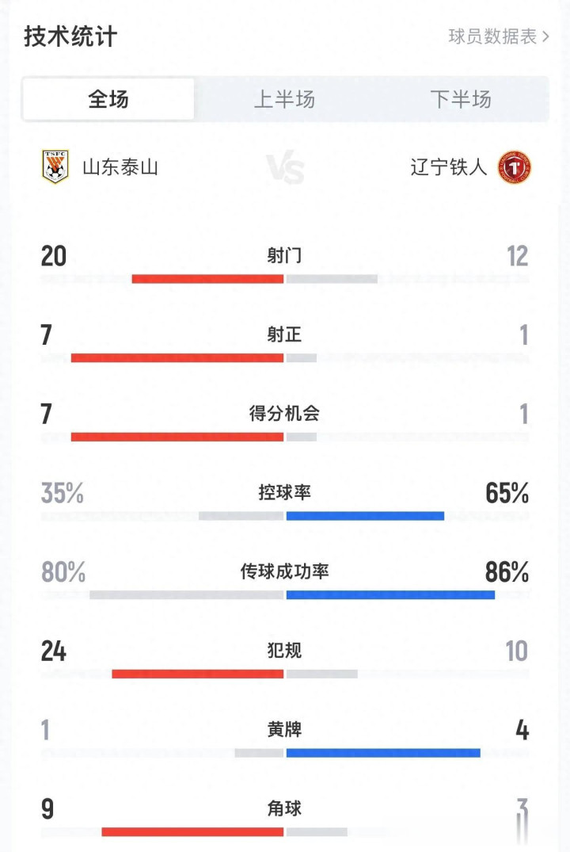The image size is (570, 852).
Task: Click the Shandong Taishan team crest icon
Action: tap(55, 167)
